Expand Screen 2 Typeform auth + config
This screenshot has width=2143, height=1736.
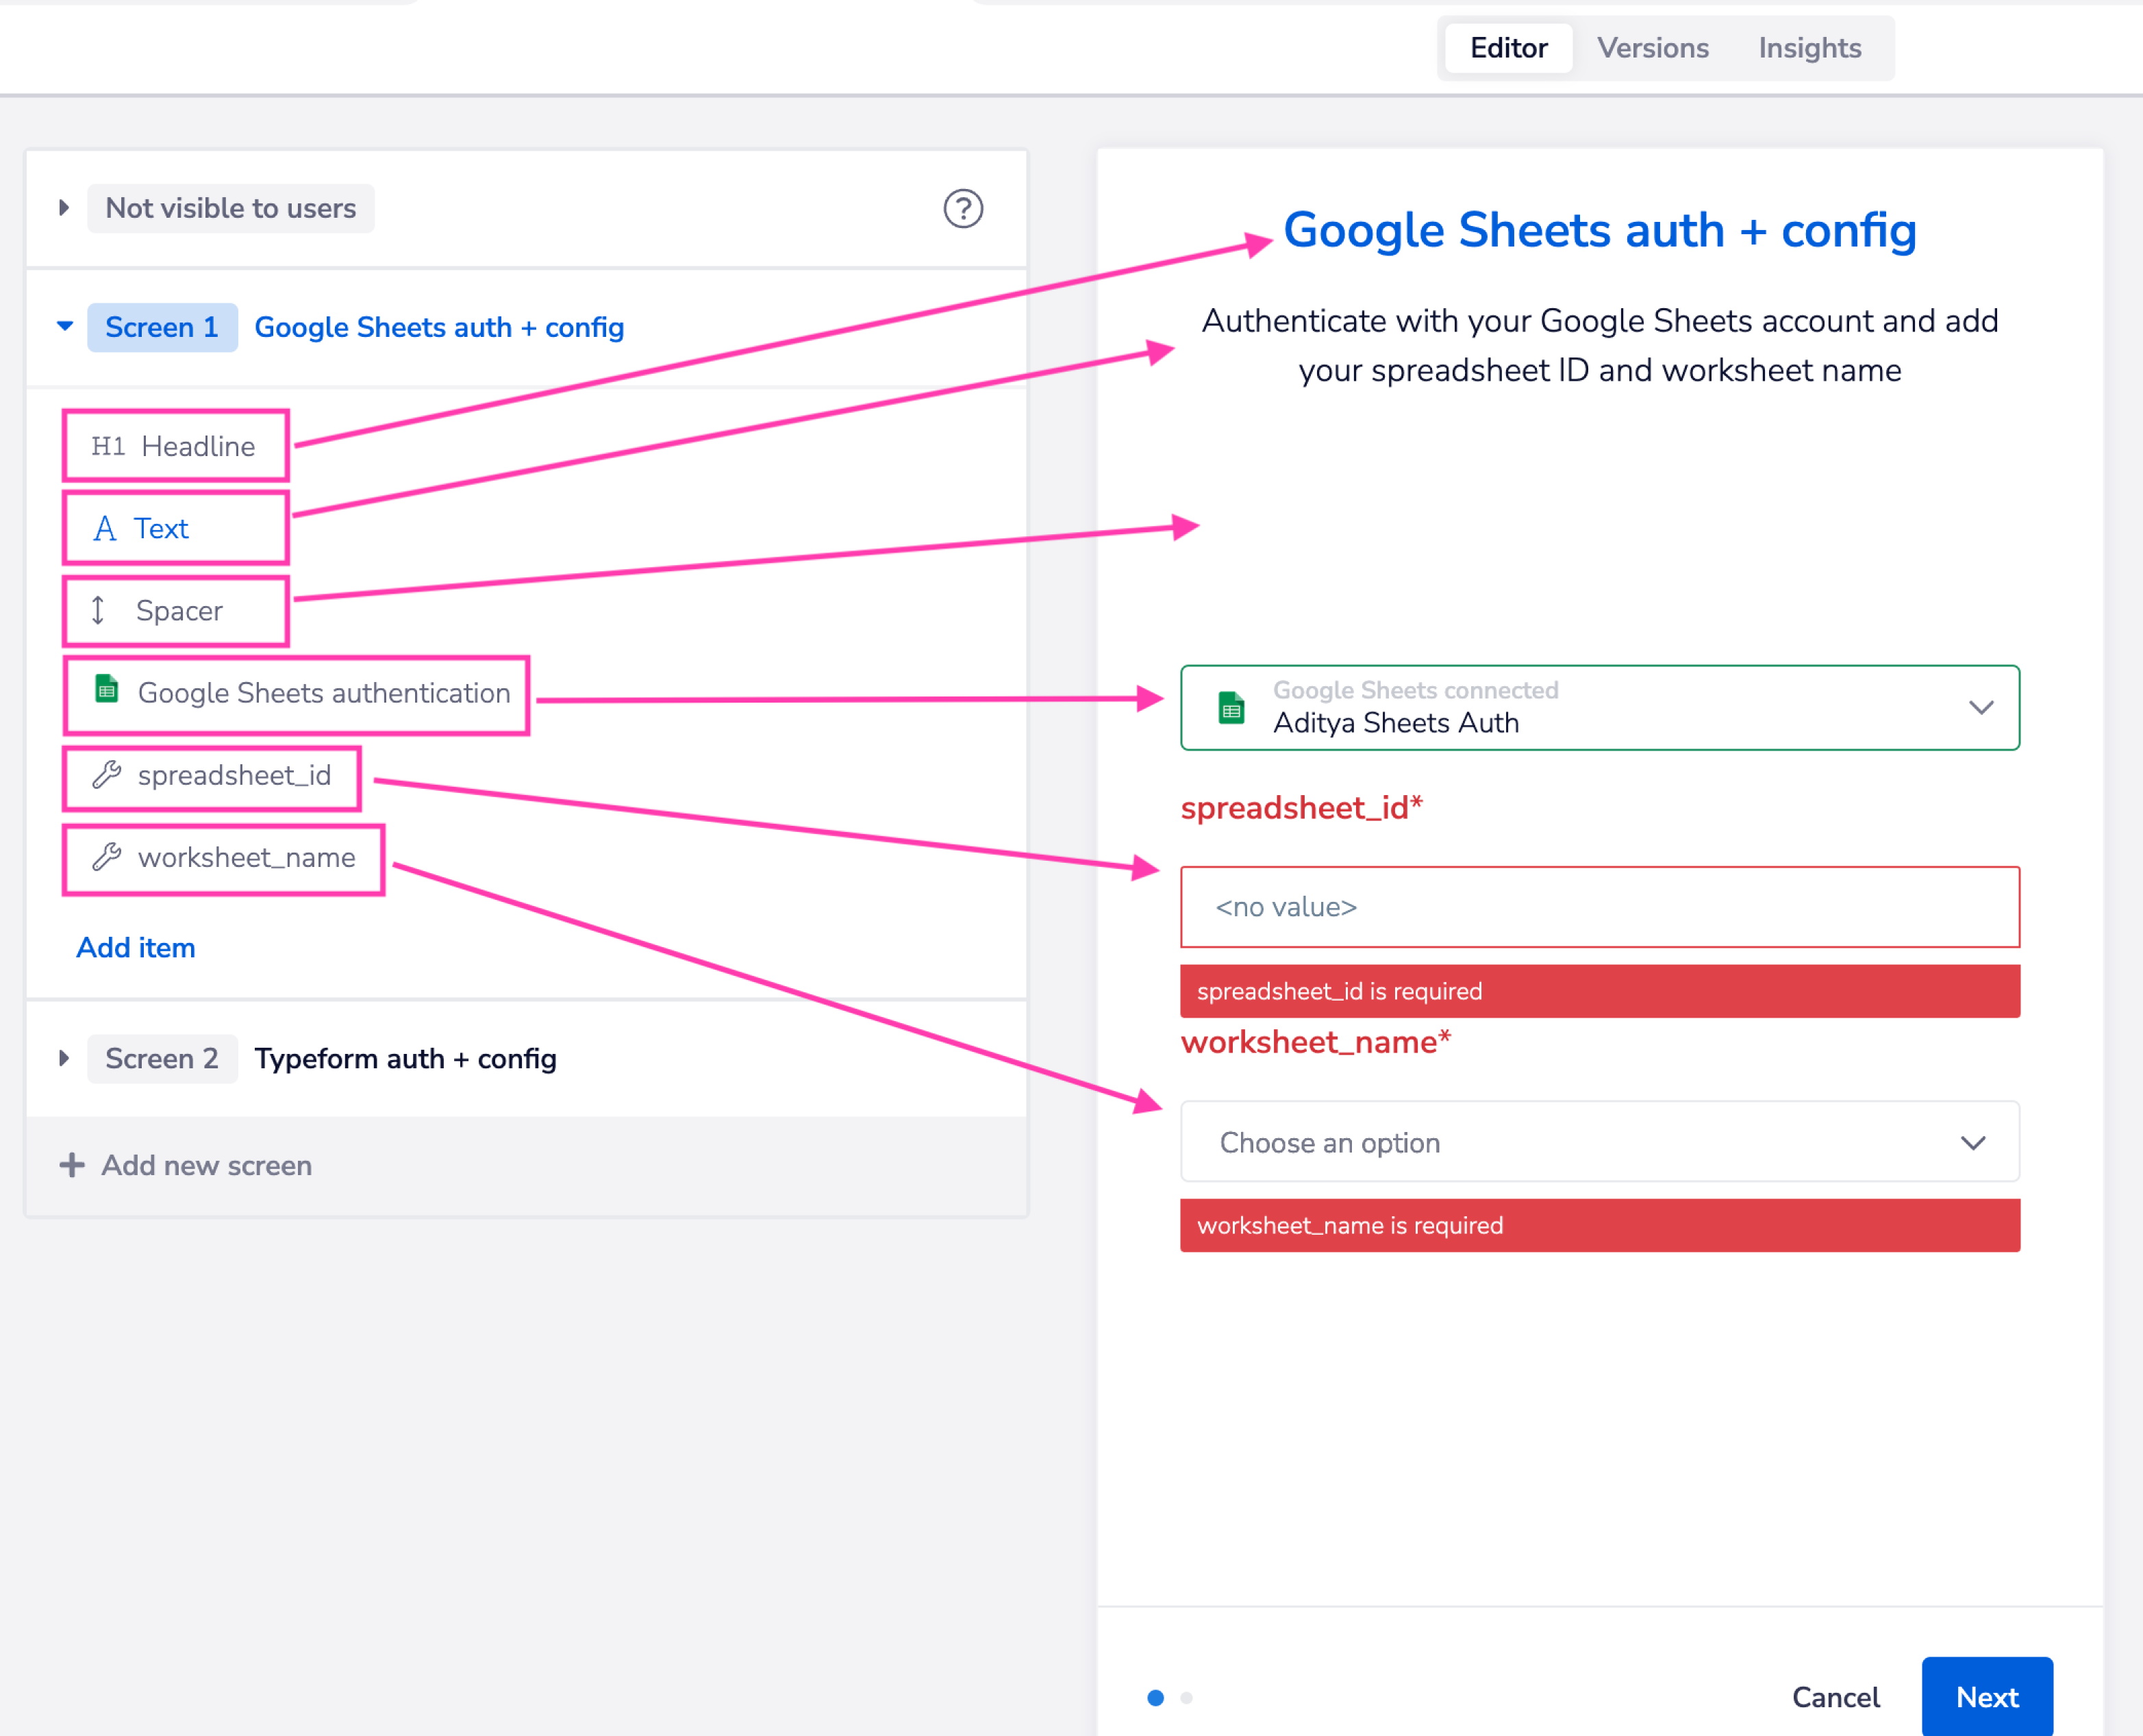tap(64, 1058)
